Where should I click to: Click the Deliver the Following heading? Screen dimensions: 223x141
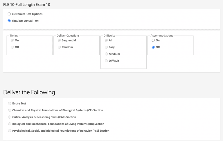(29, 92)
